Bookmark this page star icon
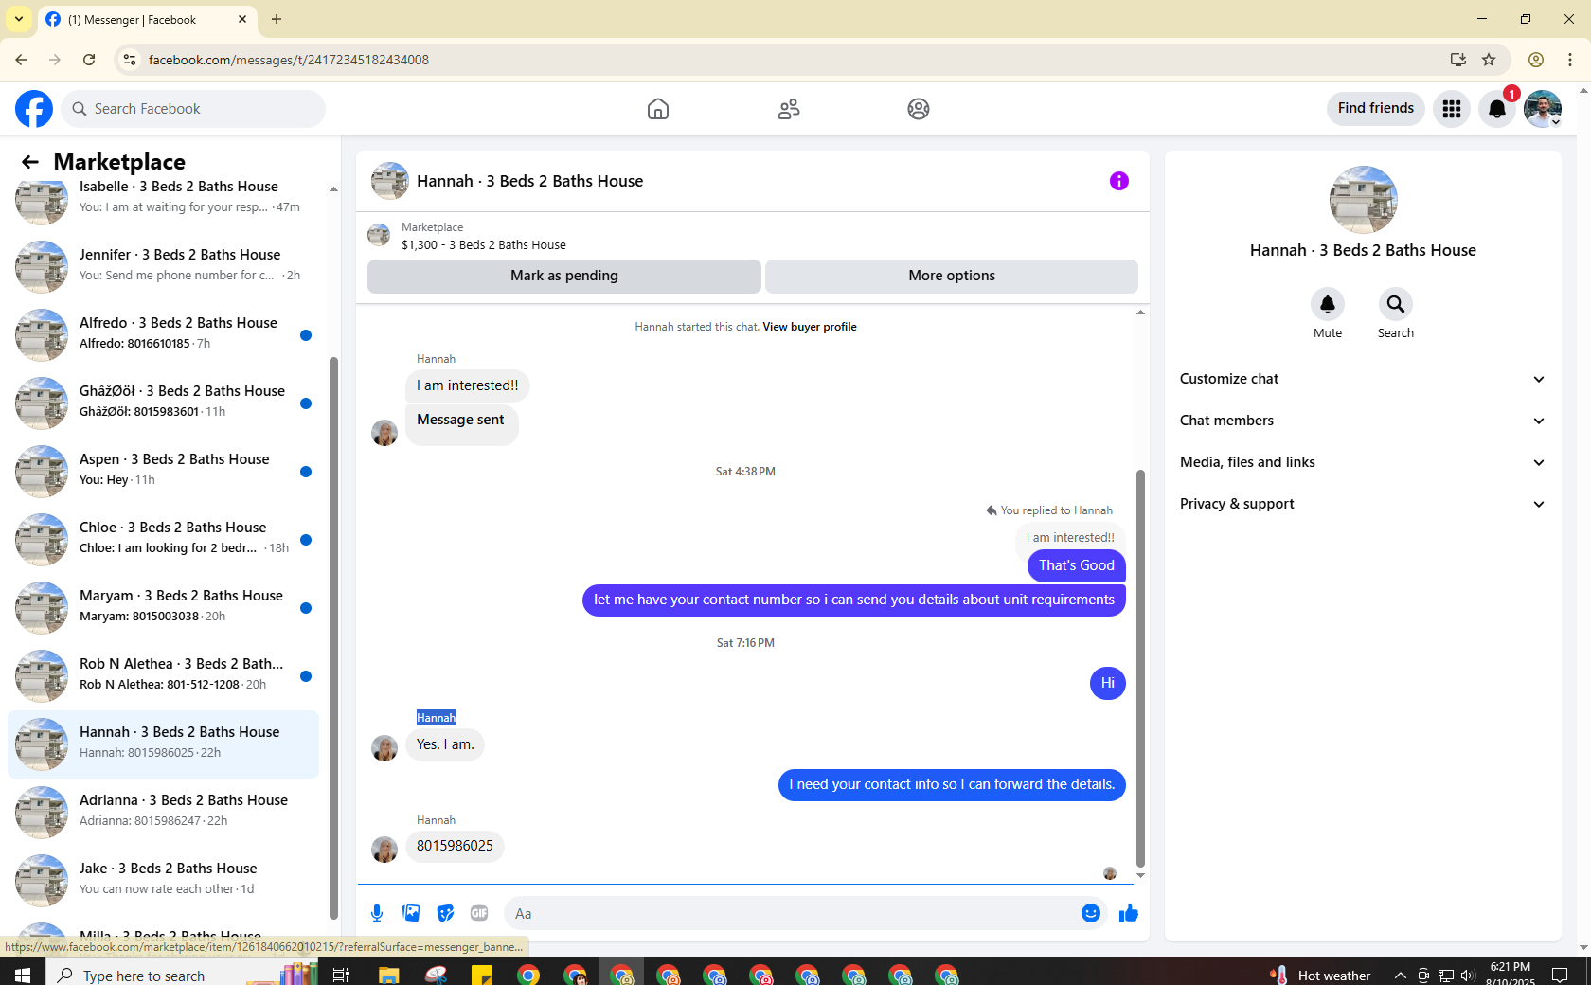The height and width of the screenshot is (985, 1591). click(x=1489, y=60)
